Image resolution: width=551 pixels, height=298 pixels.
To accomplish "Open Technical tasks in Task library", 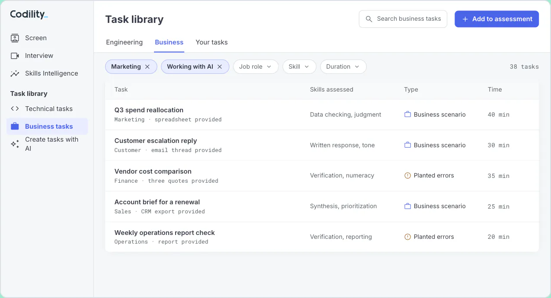I will click(x=47, y=109).
